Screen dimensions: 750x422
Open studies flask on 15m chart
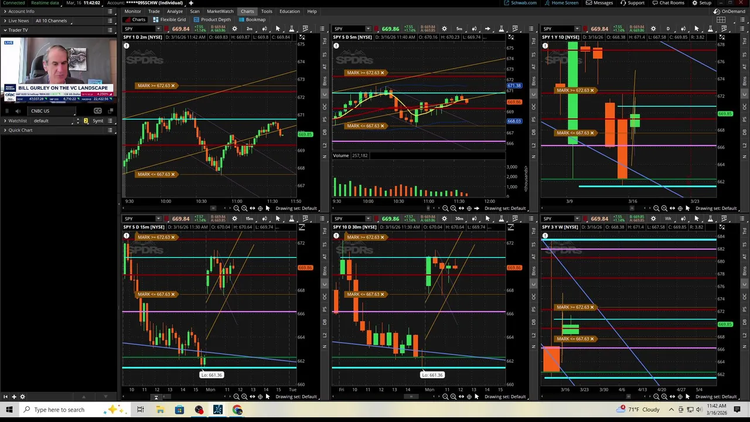coord(292,219)
